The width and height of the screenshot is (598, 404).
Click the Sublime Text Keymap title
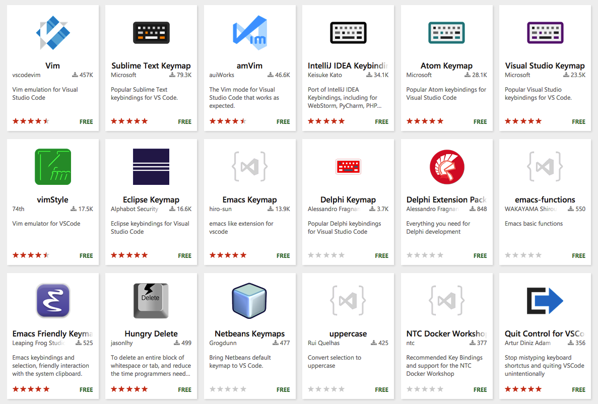[x=151, y=65]
